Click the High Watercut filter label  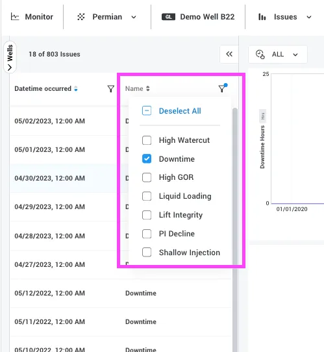(184, 140)
